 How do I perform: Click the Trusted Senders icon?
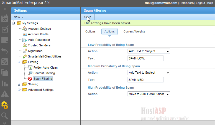click(x=25, y=45)
